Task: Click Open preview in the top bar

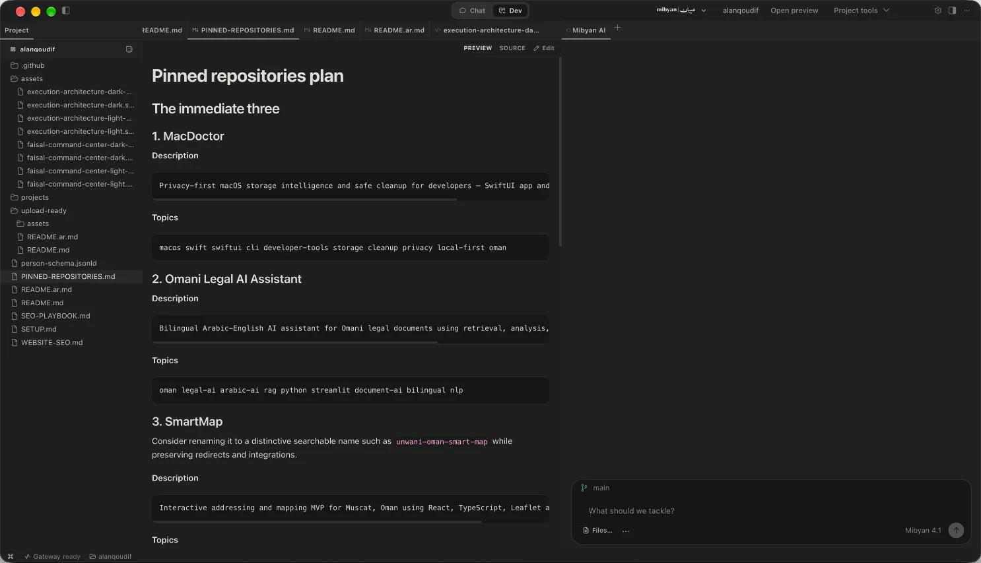Action: pyautogui.click(x=794, y=11)
